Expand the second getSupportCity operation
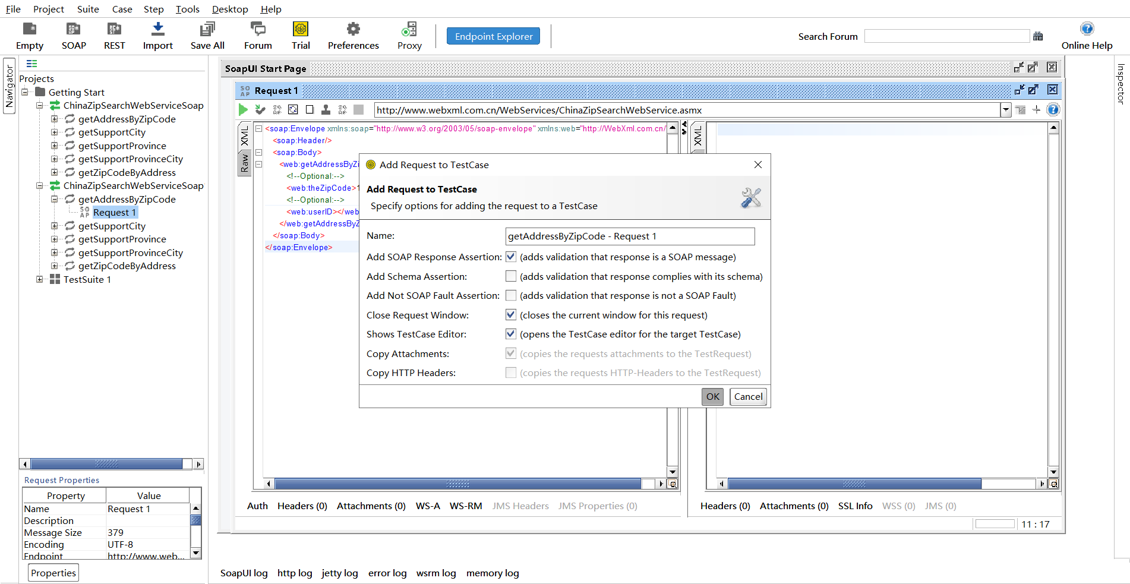The image size is (1130, 584). 55,226
